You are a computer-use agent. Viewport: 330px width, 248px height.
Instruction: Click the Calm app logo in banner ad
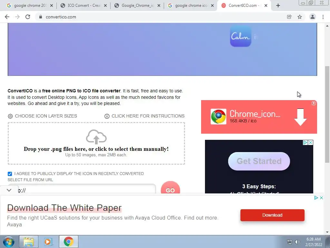(x=240, y=36)
